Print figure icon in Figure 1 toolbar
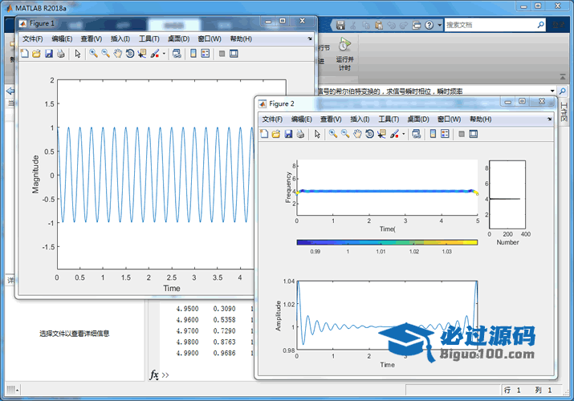This screenshot has height=401, width=574. (x=61, y=54)
